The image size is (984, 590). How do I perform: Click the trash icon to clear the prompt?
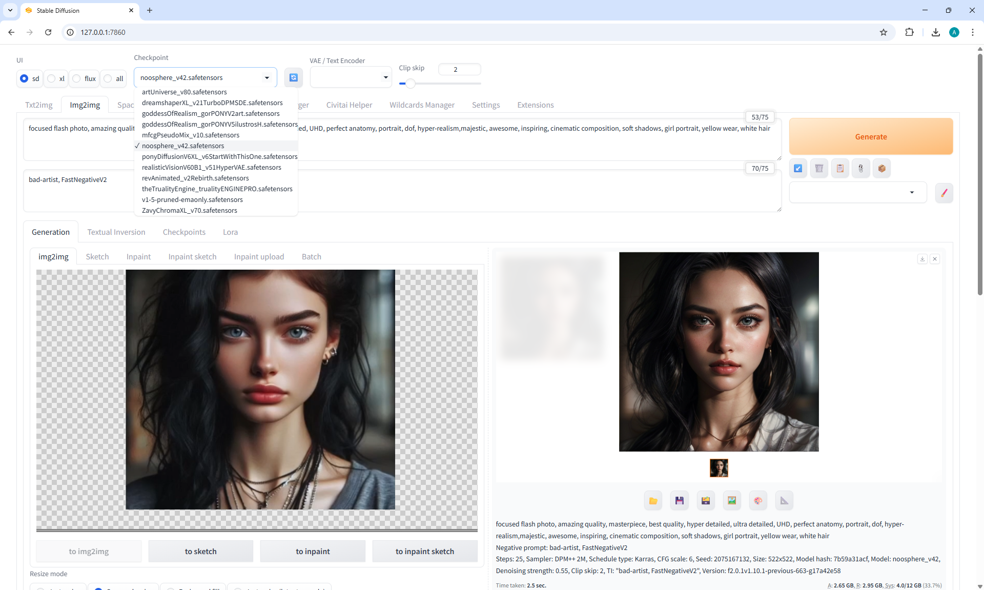819,168
